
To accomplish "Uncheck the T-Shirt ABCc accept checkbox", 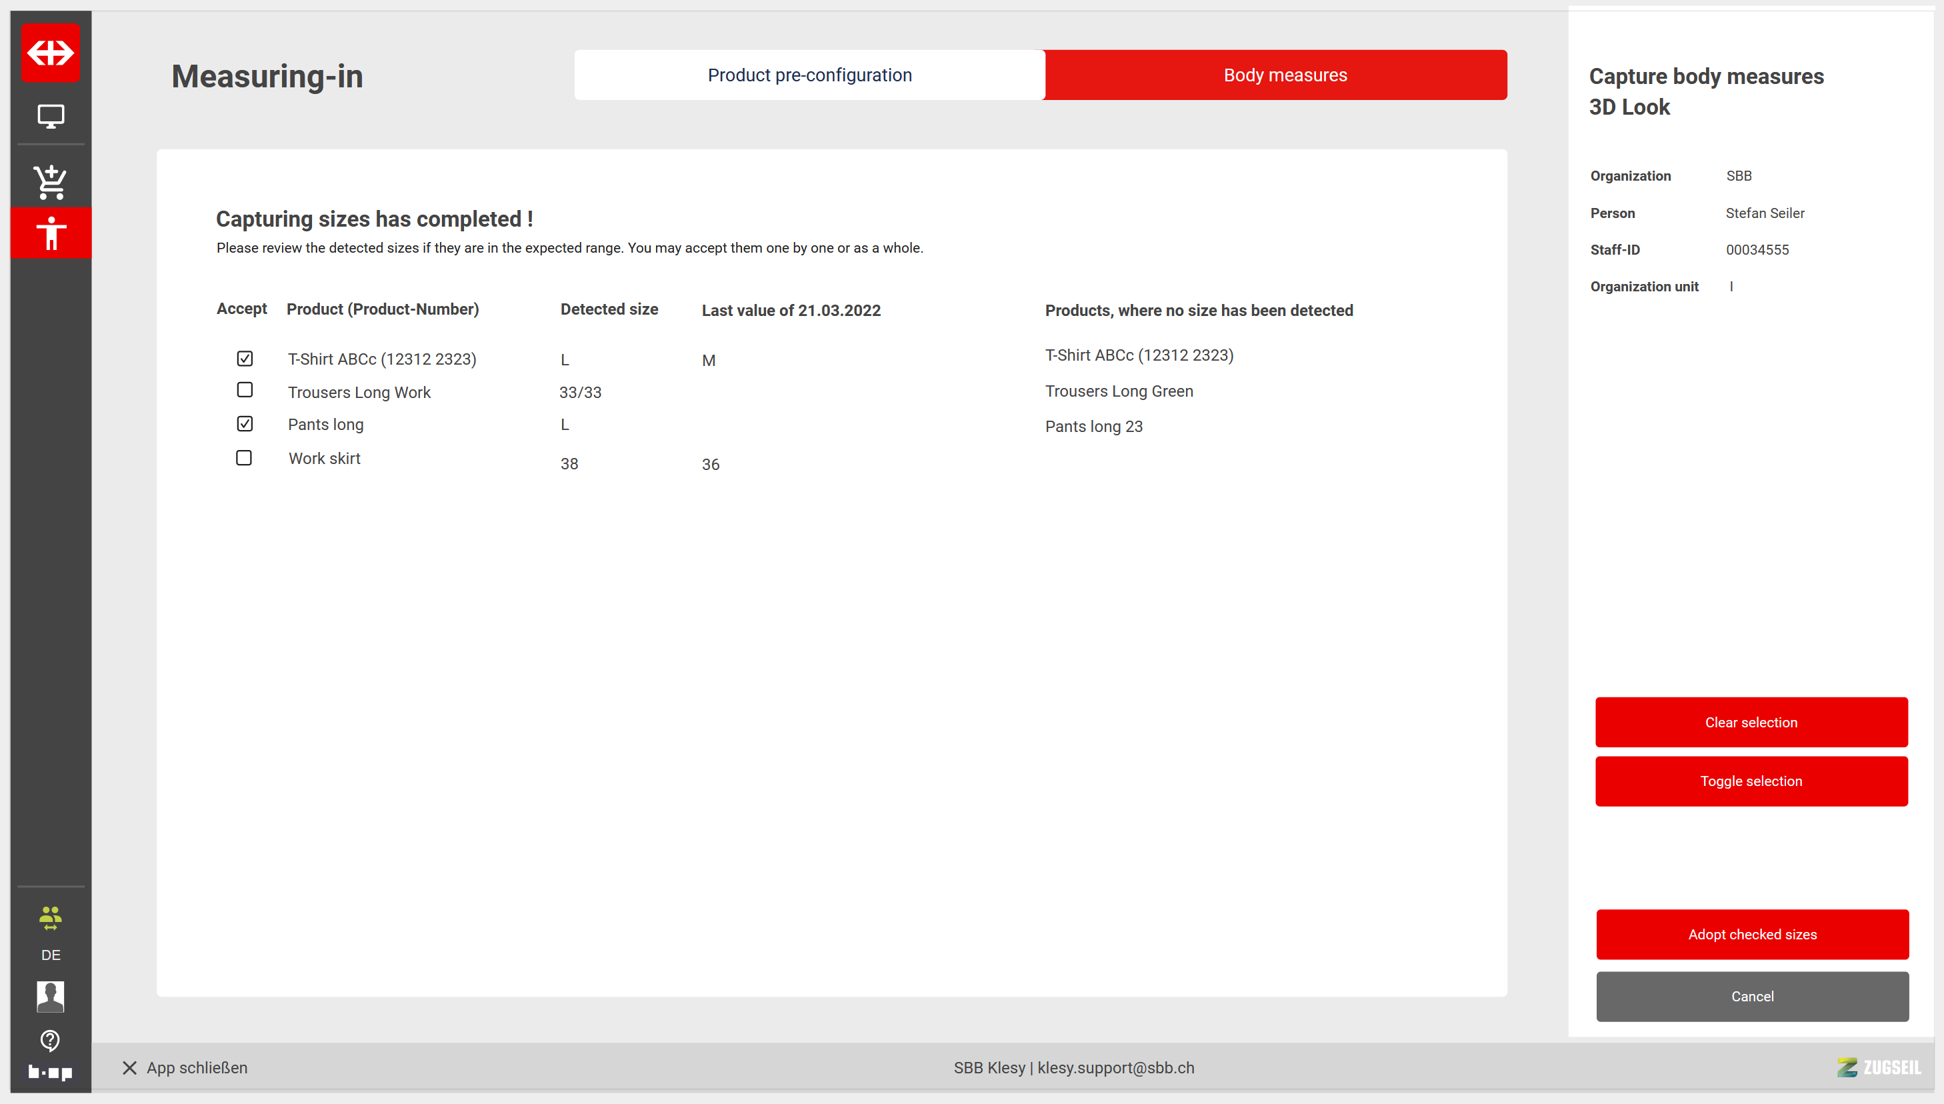I will [244, 359].
